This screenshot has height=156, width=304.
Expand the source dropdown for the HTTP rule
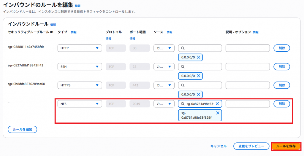point(164,48)
